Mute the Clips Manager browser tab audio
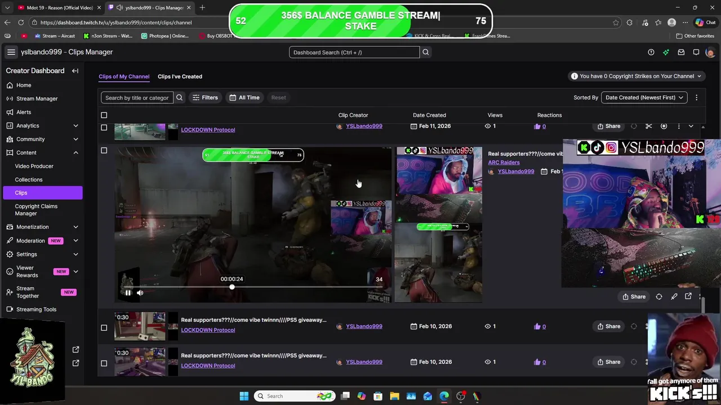 (119, 8)
